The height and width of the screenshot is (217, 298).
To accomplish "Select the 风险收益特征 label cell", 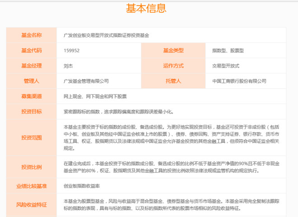I will (x=31, y=205).
